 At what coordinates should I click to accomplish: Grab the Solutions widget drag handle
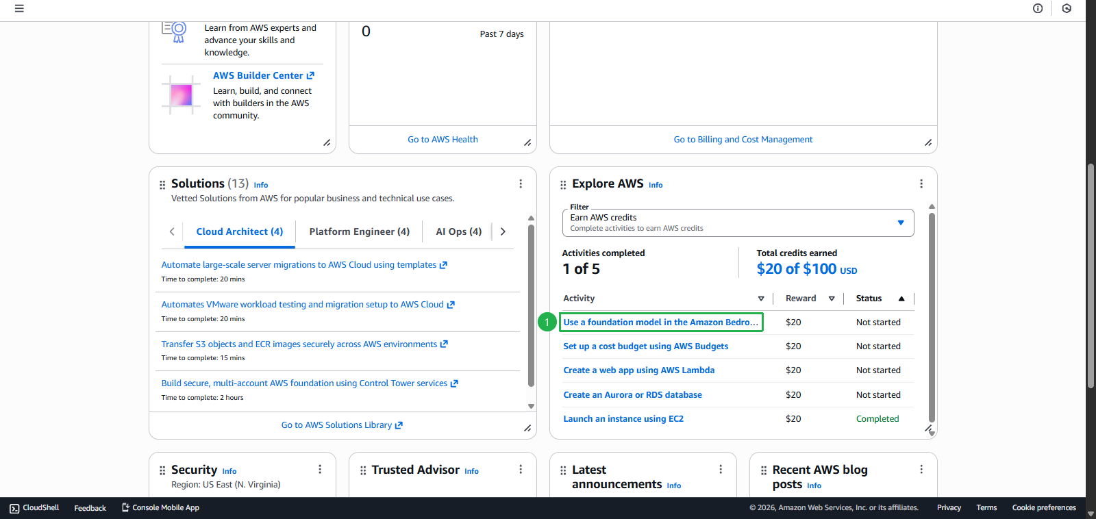[162, 185]
